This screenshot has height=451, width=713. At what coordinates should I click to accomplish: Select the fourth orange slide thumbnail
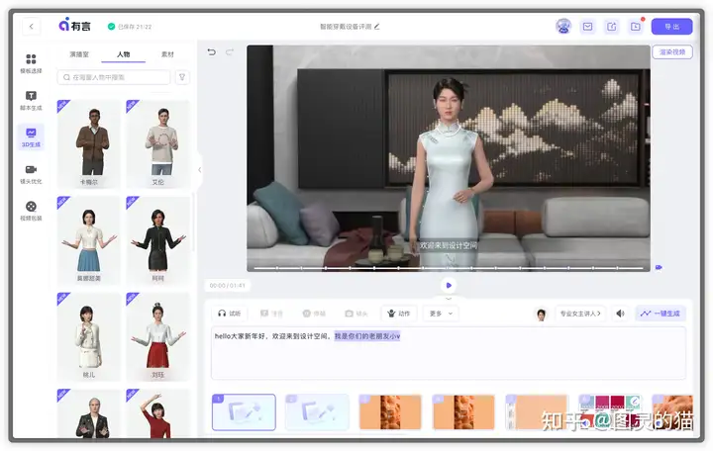[x=463, y=412]
